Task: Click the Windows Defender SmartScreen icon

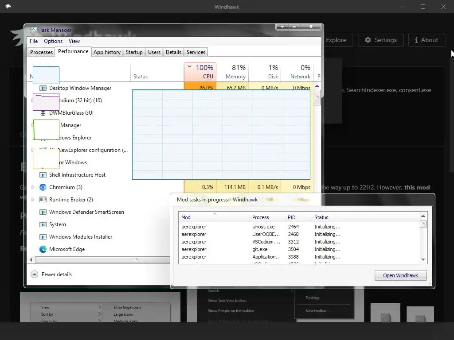Action: (43, 212)
